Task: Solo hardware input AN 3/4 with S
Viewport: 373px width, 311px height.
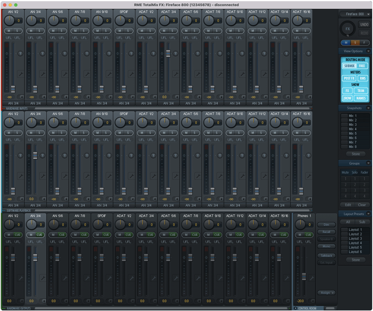Action: coord(39,31)
